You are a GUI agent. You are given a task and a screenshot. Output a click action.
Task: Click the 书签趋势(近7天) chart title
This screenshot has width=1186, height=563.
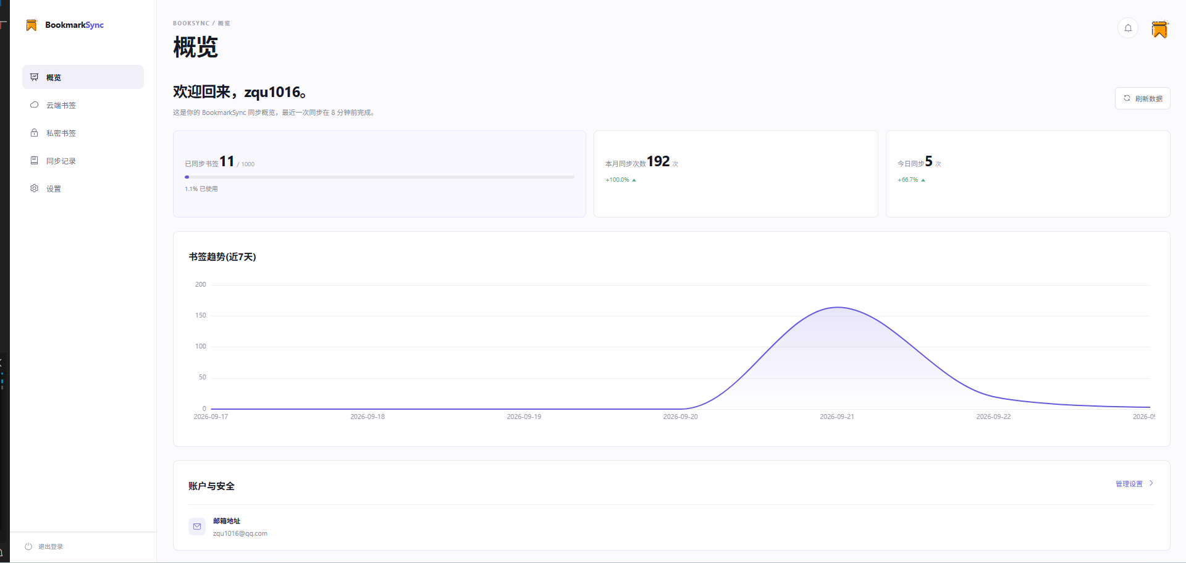click(222, 256)
